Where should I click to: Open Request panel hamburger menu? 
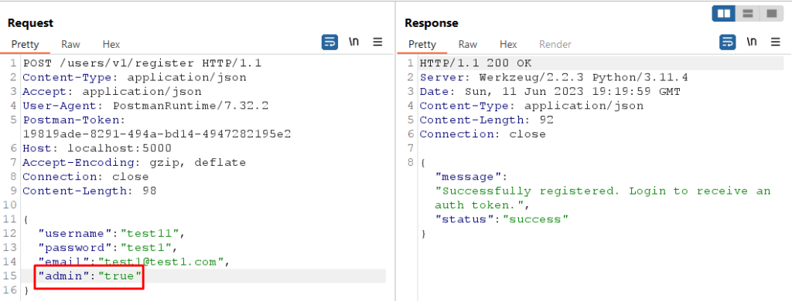click(x=377, y=42)
